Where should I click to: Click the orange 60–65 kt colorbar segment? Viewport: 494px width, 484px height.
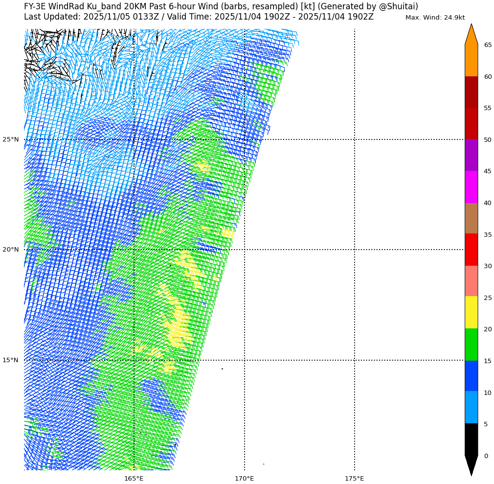471,60
